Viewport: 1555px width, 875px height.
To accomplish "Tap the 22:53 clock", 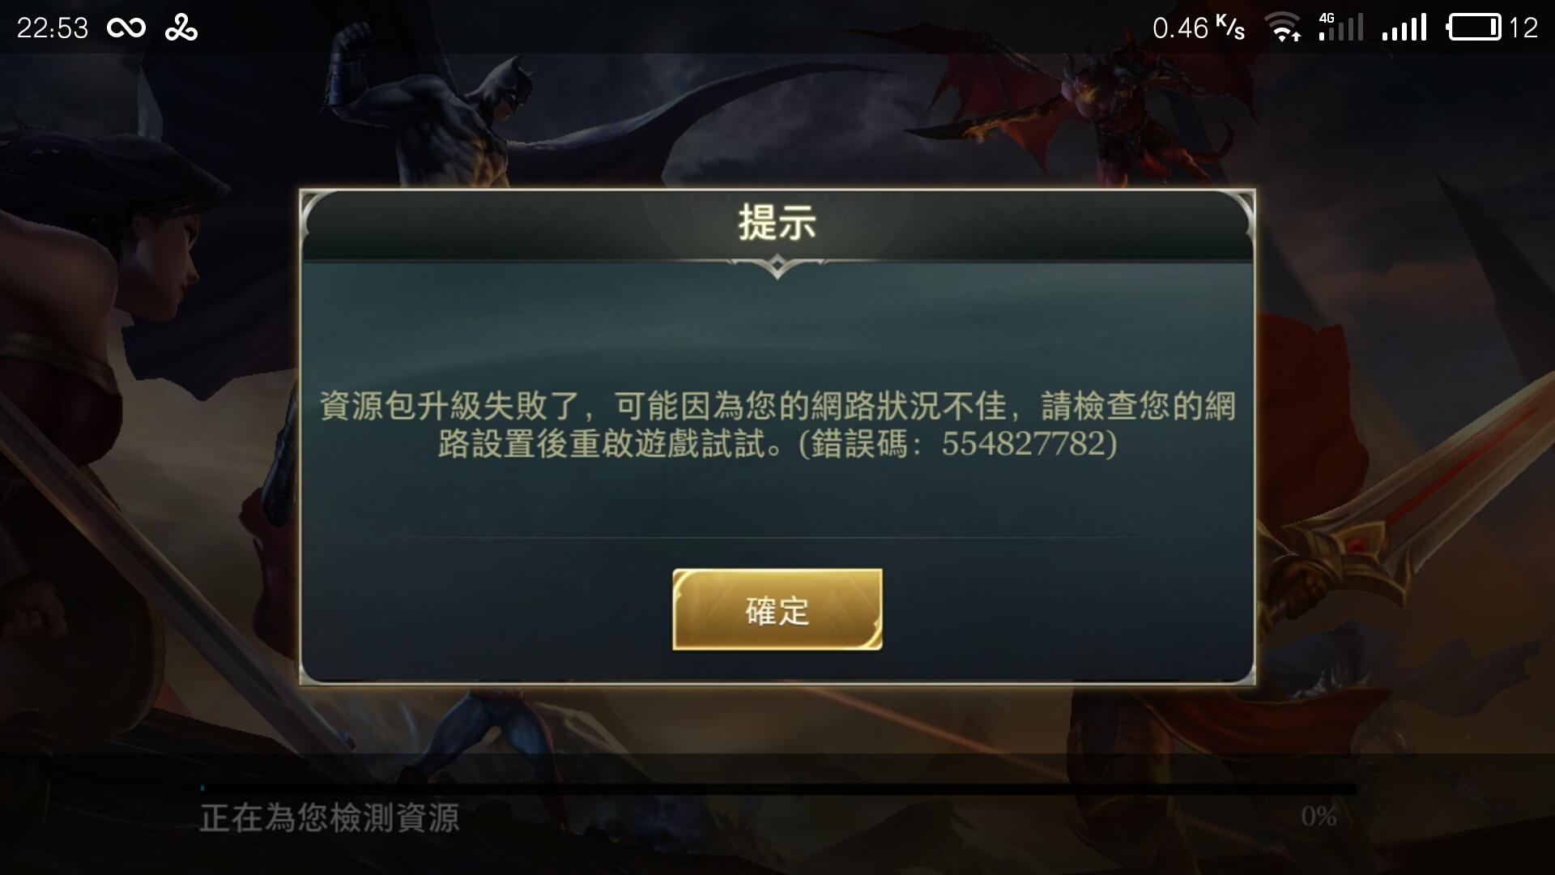I will point(53,28).
